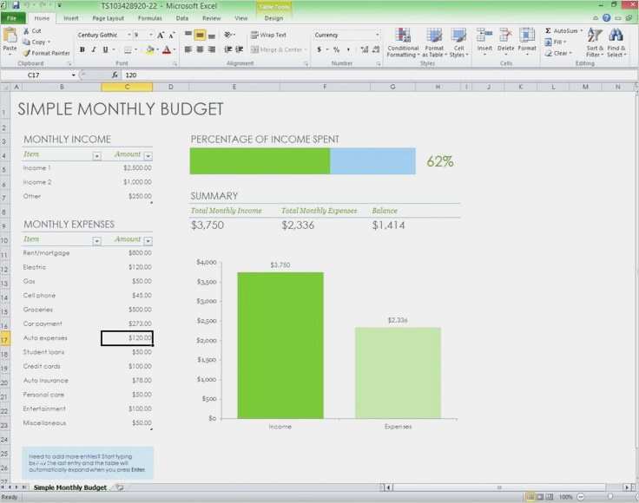Image resolution: width=639 pixels, height=503 pixels.
Task: Switch to the Page Layout tab
Action: [108, 18]
